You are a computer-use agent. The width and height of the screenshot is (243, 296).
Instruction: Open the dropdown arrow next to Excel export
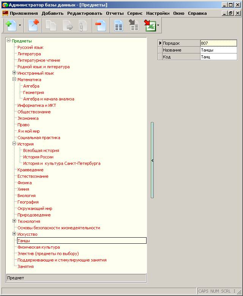158,25
